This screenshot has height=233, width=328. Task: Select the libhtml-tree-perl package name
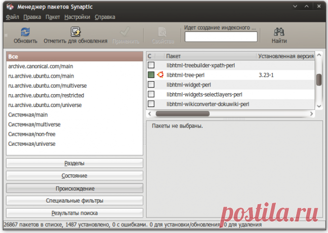coord(185,75)
